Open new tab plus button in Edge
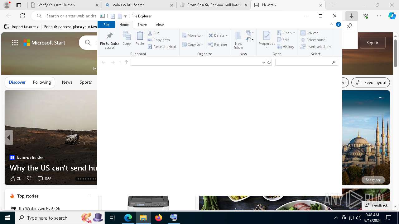The image size is (399, 224). coord(332,5)
